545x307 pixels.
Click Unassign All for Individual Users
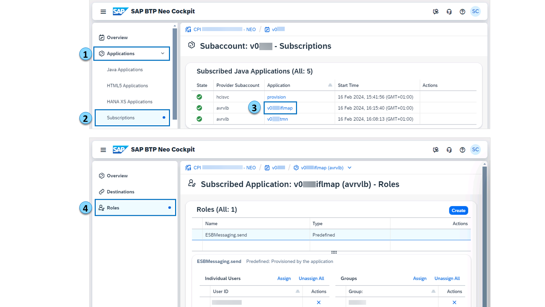[x=311, y=279]
